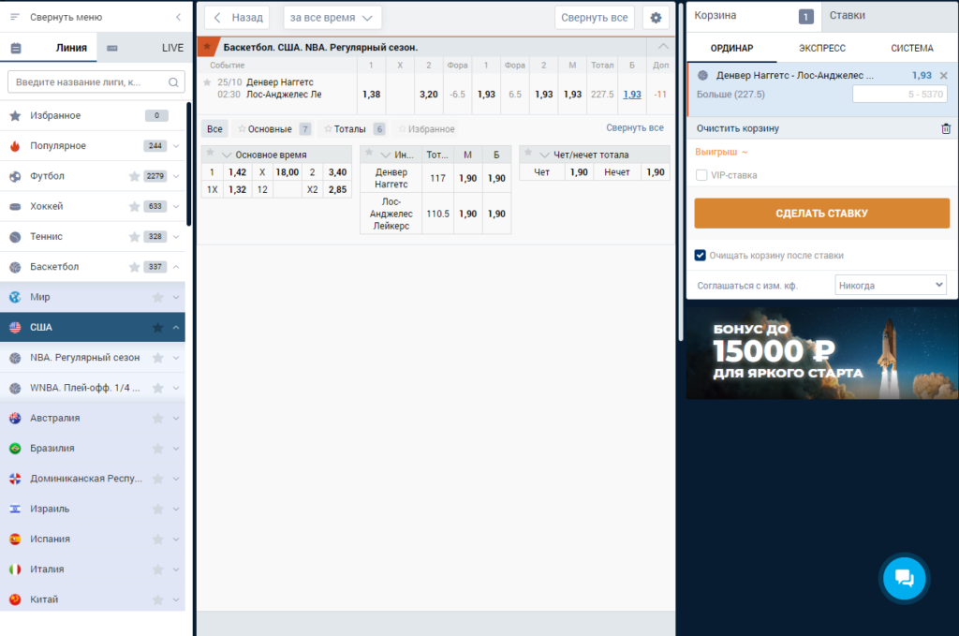This screenshot has width=959, height=636.
Task: Favorite star next to Хоккей
Action: 135,206
